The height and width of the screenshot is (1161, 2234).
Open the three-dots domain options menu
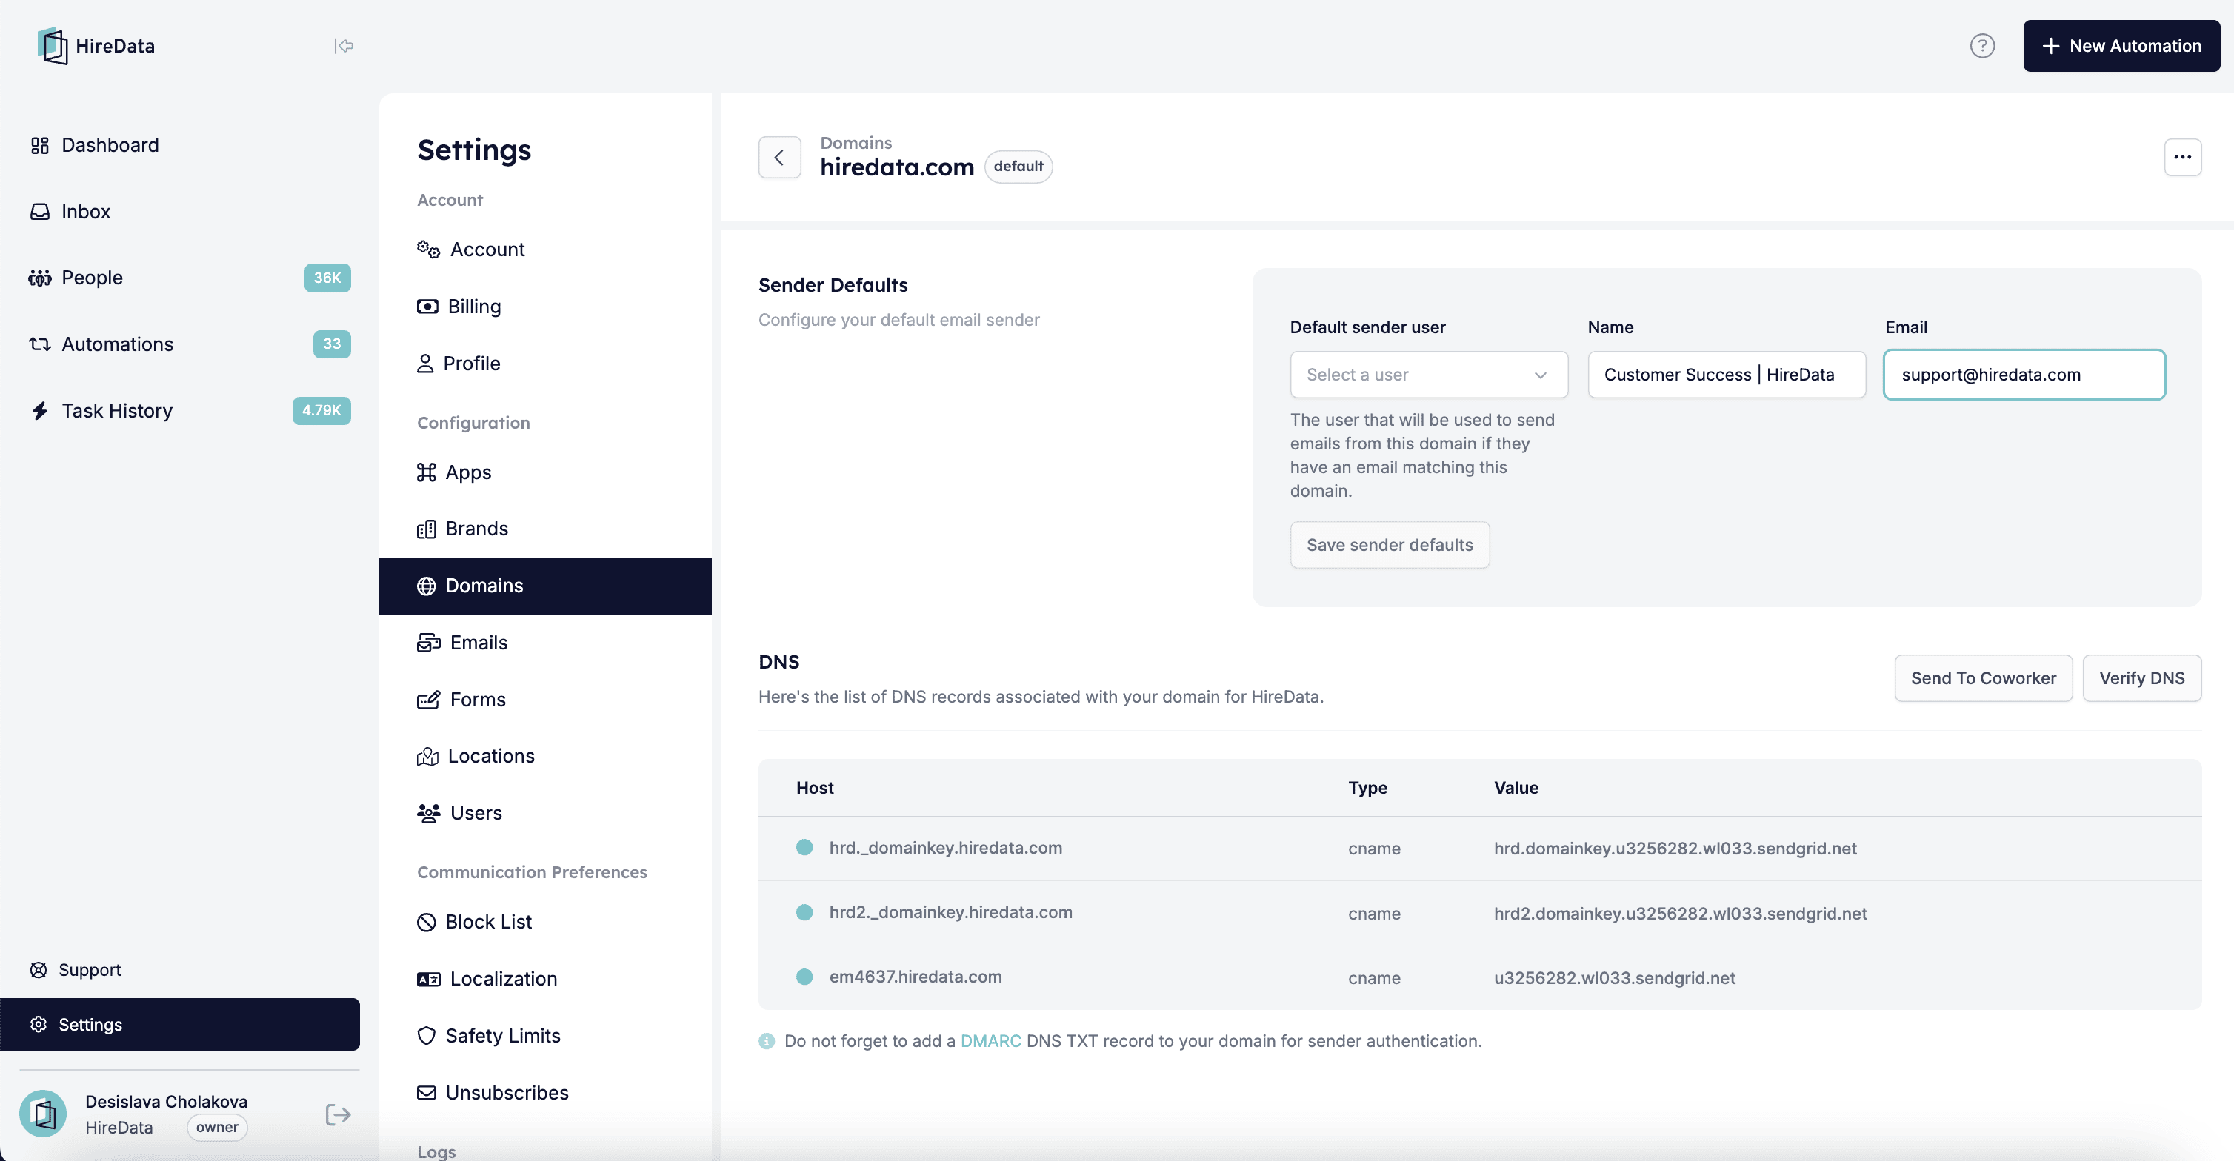2183,157
